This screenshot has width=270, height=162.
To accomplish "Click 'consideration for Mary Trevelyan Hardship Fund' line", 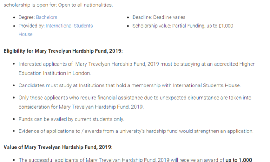I will click(x=81, y=107).
